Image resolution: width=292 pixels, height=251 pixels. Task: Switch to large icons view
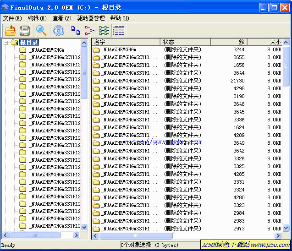coord(76,31)
